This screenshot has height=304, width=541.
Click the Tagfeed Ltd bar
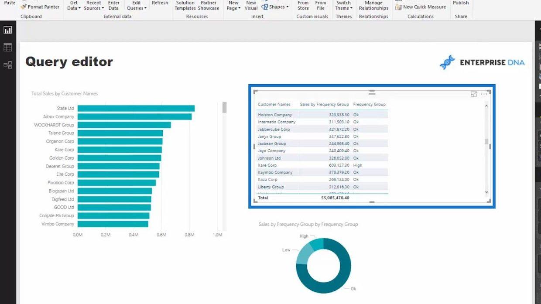click(114, 199)
